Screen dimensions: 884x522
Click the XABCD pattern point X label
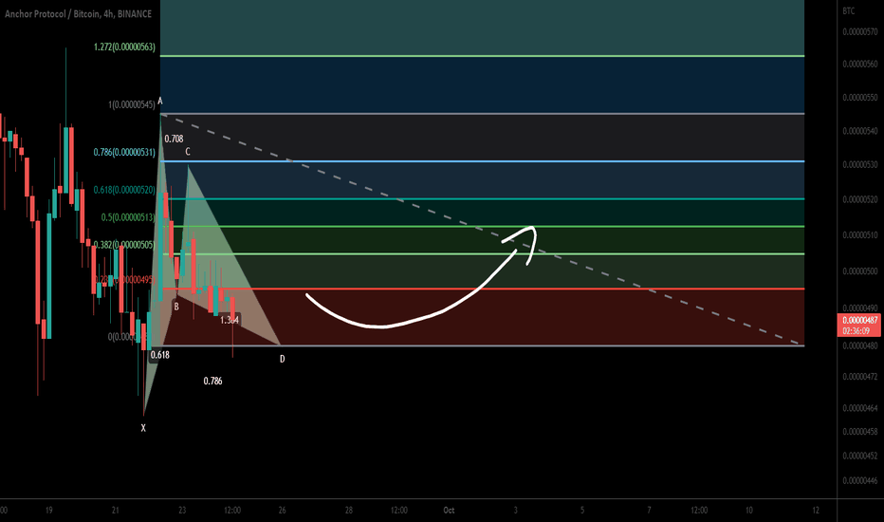143,428
